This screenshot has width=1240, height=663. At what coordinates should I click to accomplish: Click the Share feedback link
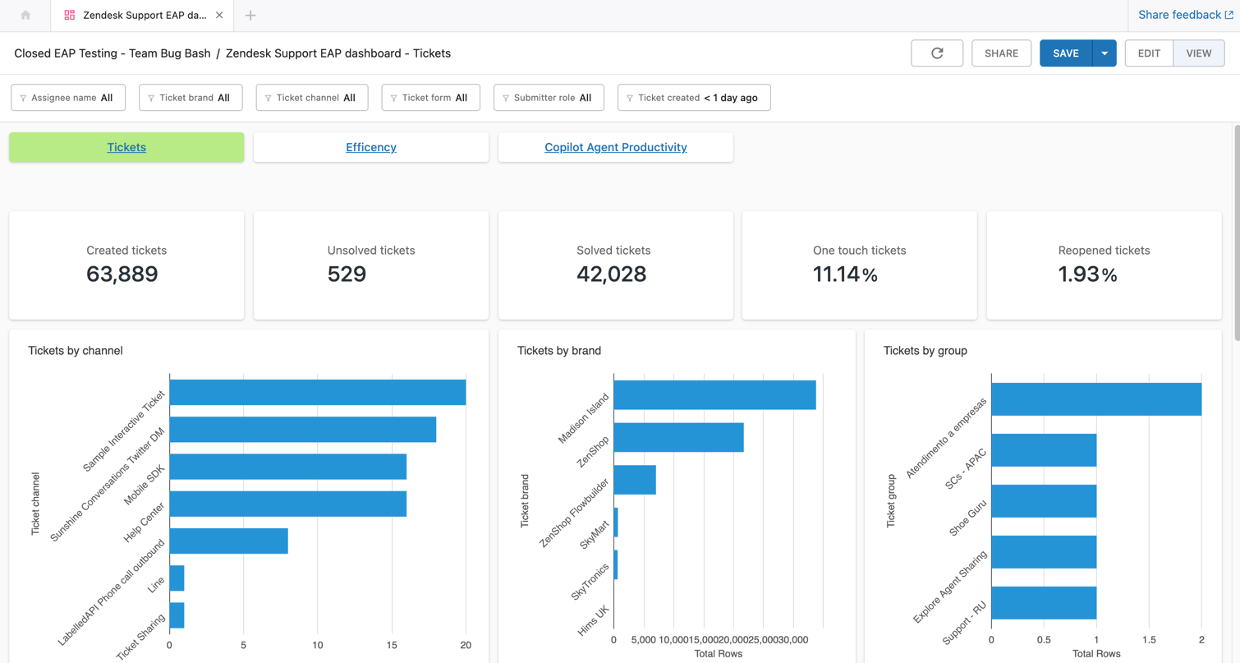point(1179,15)
